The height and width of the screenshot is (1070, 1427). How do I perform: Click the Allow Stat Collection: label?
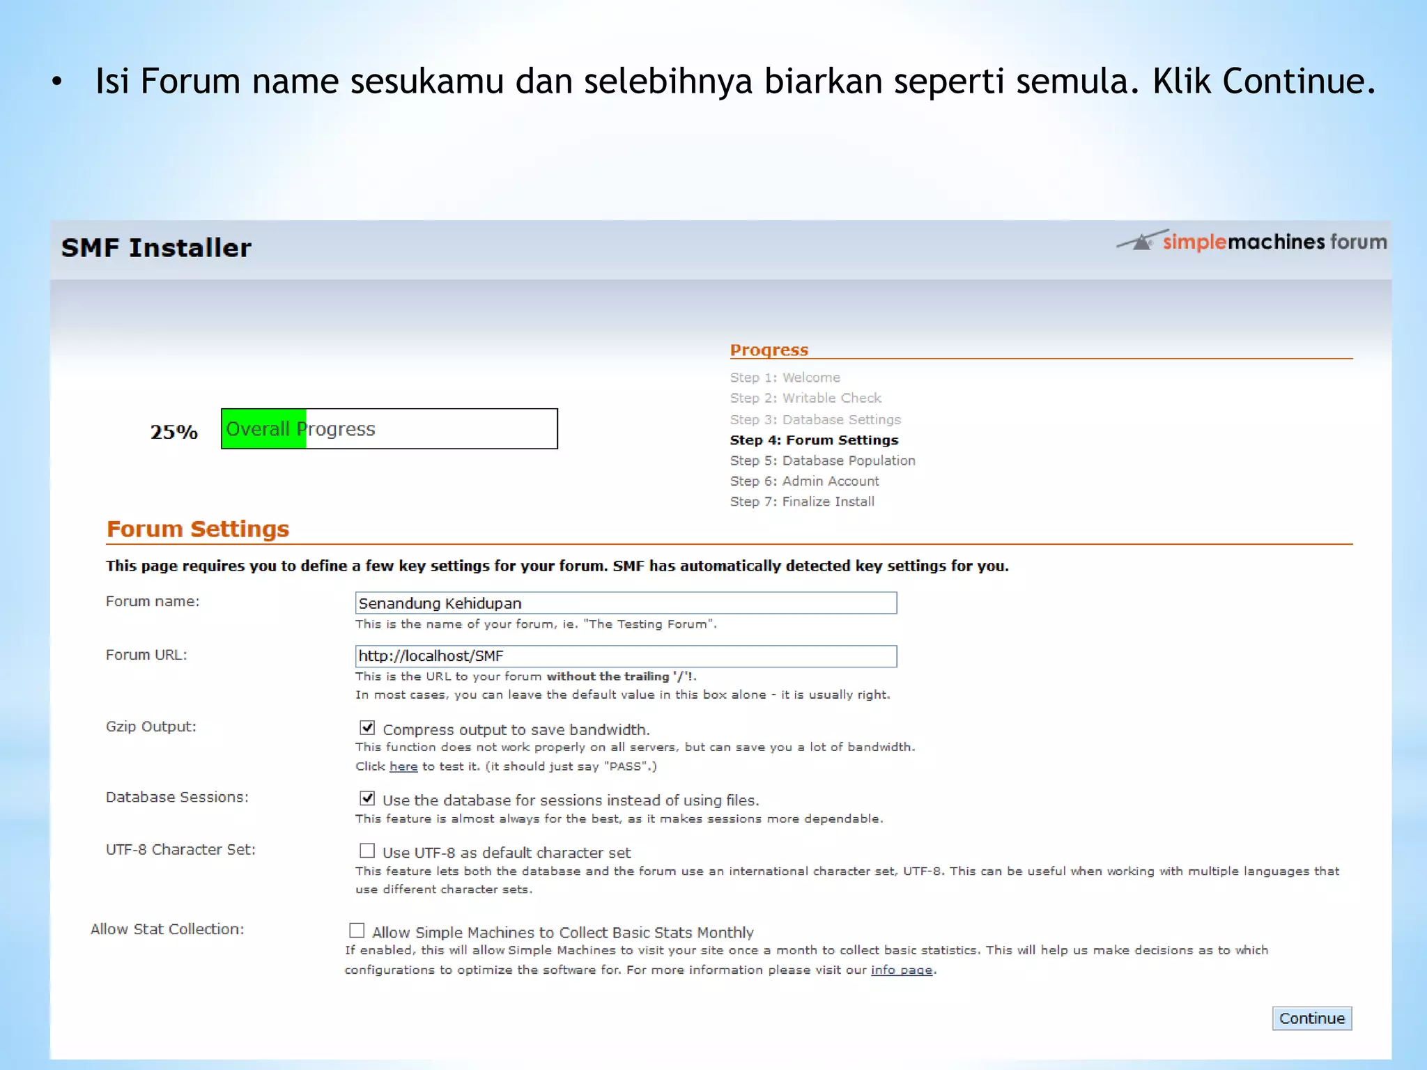click(x=167, y=929)
